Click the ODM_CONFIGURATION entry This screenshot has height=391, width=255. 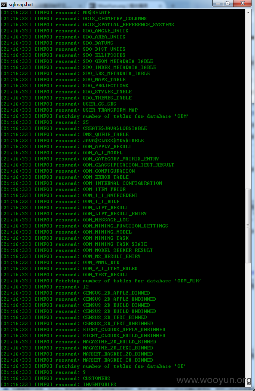(x=109, y=171)
